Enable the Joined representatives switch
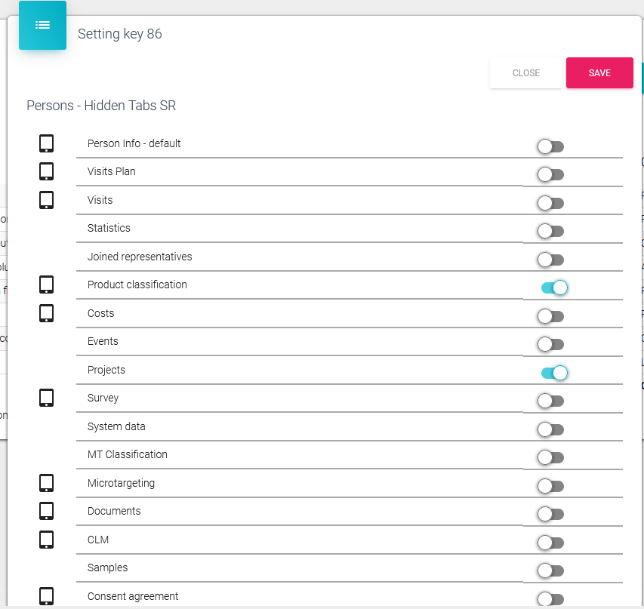 (x=550, y=260)
